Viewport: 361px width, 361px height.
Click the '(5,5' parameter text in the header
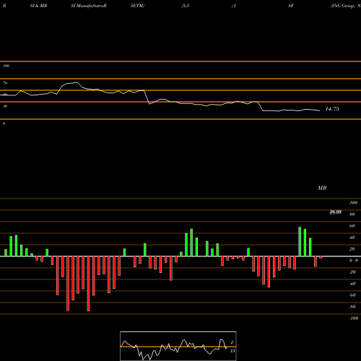click(186, 6)
